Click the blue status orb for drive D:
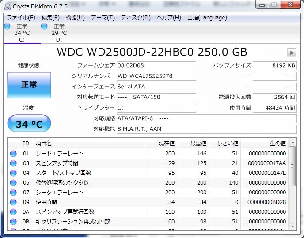 point(44,26)
